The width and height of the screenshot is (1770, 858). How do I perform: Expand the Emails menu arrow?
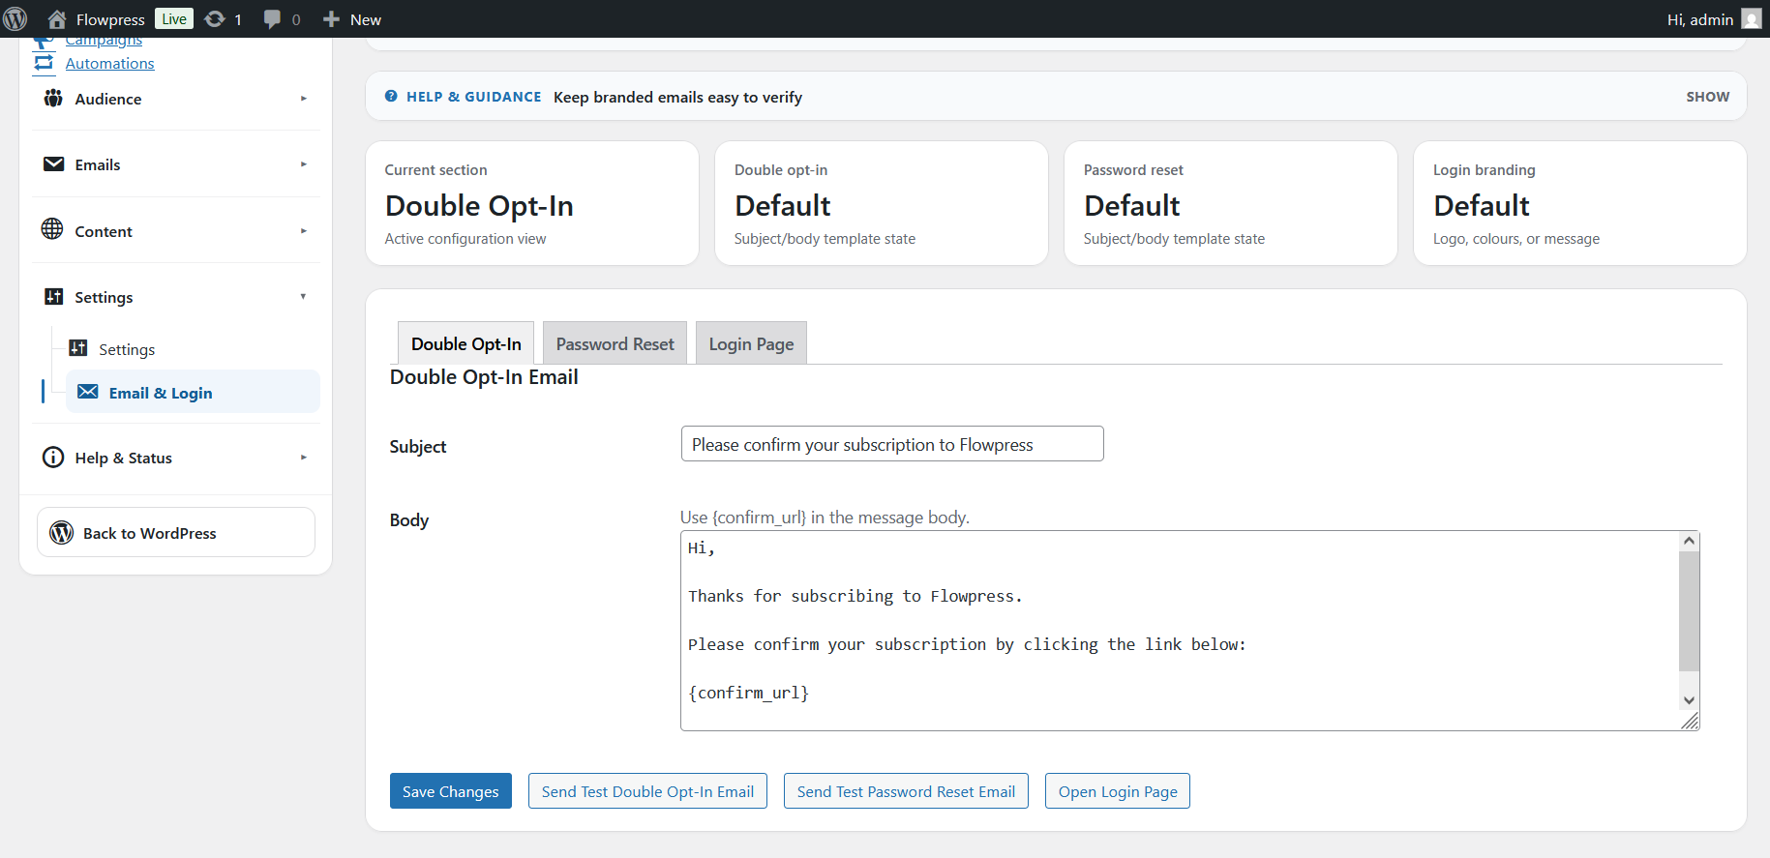tap(303, 164)
